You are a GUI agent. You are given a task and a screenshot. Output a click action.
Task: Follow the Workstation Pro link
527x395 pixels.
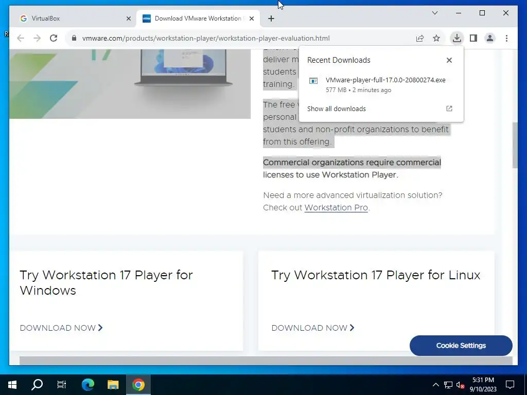coord(336,208)
